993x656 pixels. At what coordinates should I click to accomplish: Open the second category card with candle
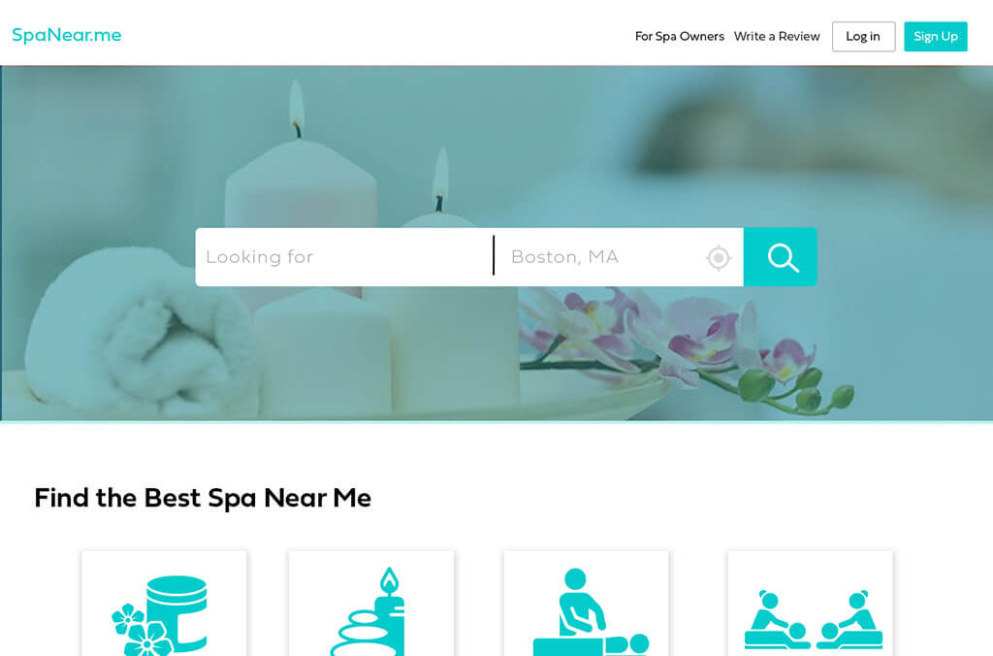coord(371,604)
